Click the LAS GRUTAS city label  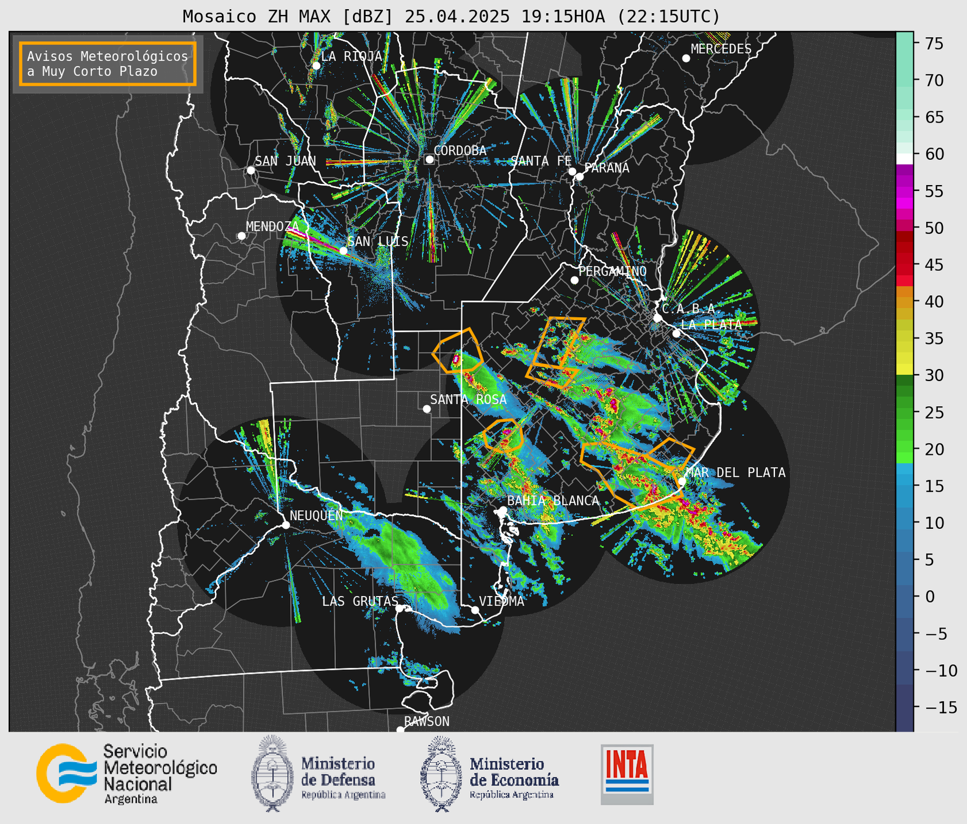coord(360,602)
